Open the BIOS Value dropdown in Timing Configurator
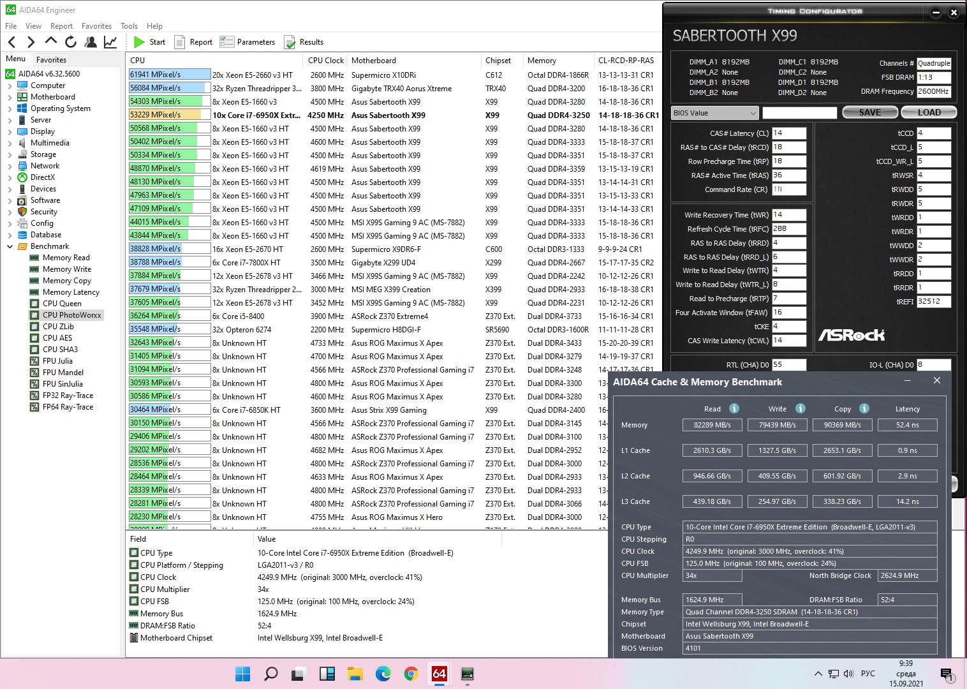Image resolution: width=967 pixels, height=689 pixels. click(x=714, y=113)
